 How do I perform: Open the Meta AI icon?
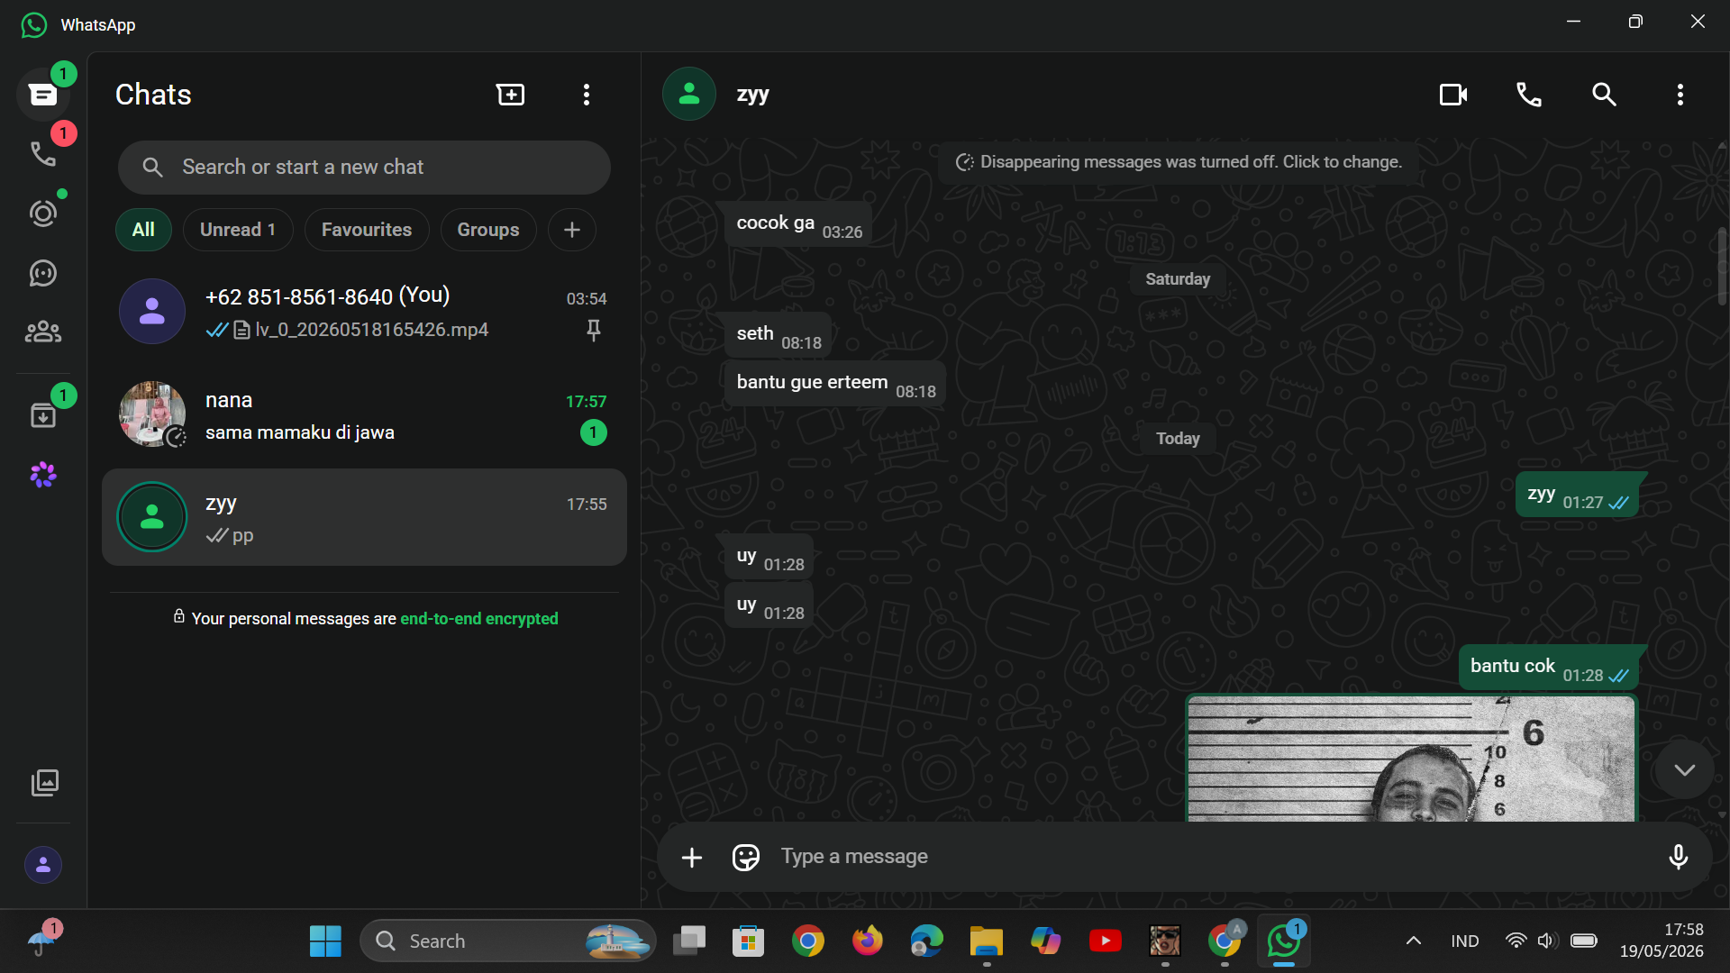(42, 475)
